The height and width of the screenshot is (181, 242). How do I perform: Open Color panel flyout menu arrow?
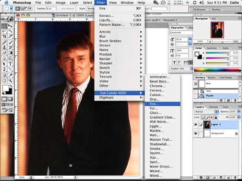pos(240,48)
